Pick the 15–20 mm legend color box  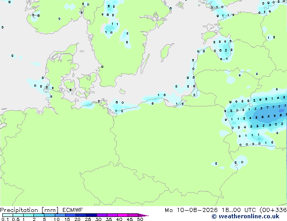71,215
